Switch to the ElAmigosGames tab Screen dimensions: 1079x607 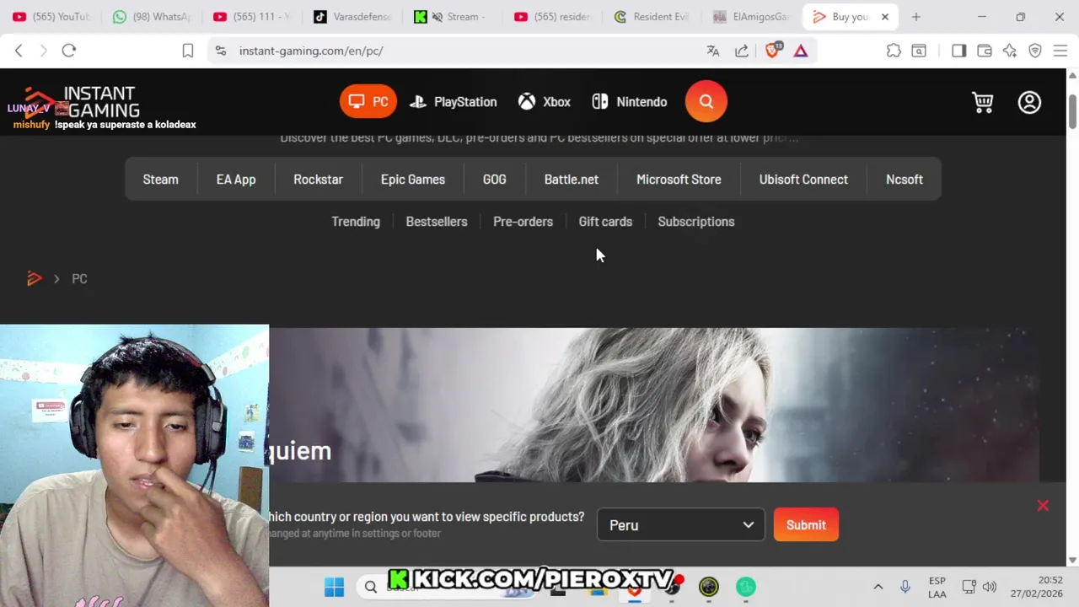pos(752,17)
